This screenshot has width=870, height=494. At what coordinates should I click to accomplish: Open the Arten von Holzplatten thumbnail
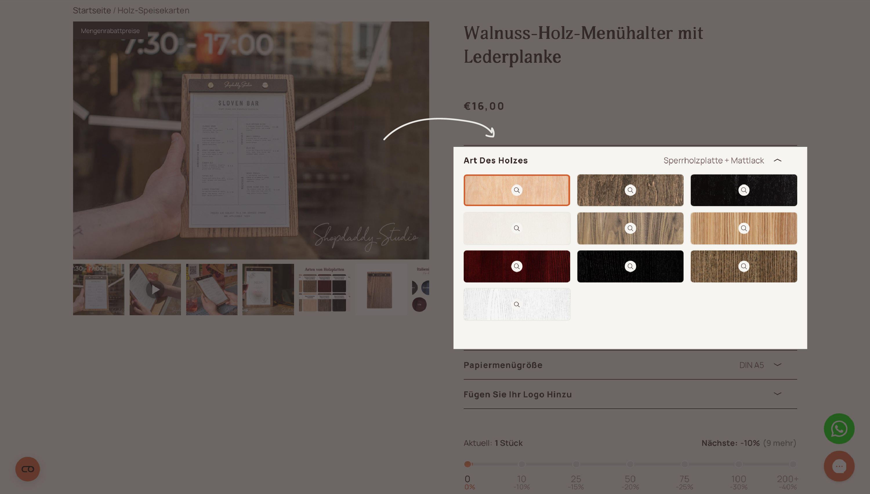[324, 289]
